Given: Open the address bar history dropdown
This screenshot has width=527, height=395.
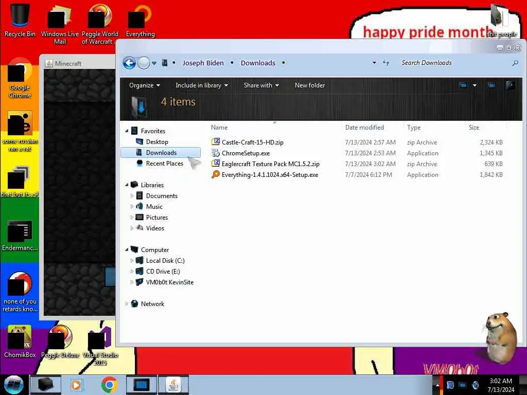Looking at the screenshot, I should pyautogui.click(x=374, y=63).
